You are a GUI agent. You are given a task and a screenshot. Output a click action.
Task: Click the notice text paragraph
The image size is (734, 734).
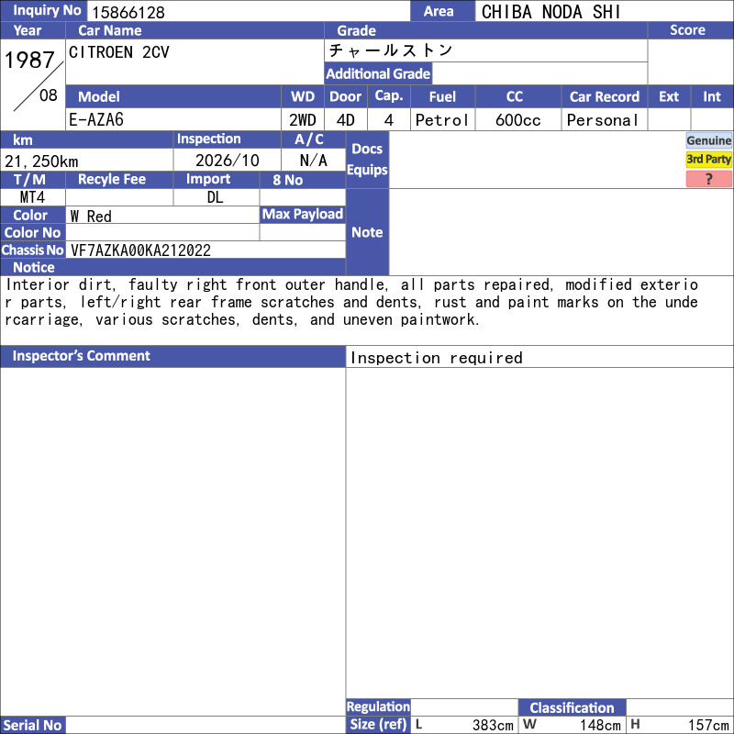coord(351,303)
